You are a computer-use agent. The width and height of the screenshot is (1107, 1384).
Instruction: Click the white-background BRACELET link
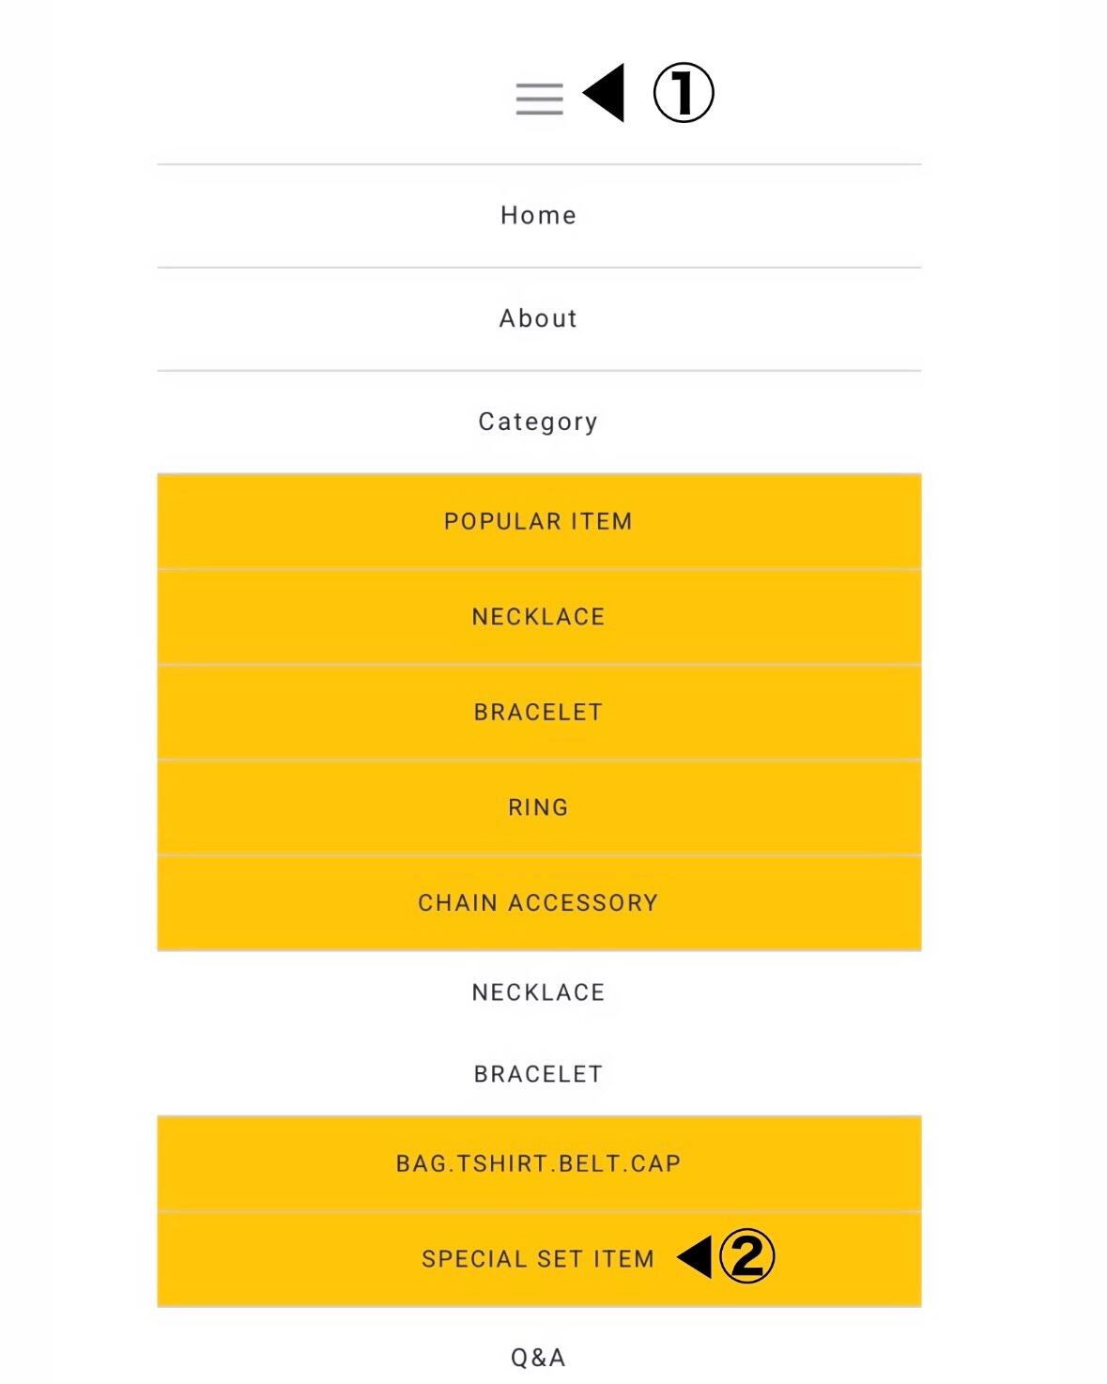coord(538,1074)
